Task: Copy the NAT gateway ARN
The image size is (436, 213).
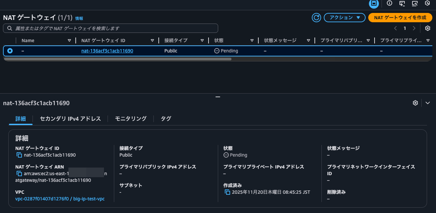Action: pos(19,173)
